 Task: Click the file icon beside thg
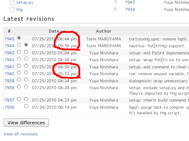pyautogui.click(x=12, y=10)
